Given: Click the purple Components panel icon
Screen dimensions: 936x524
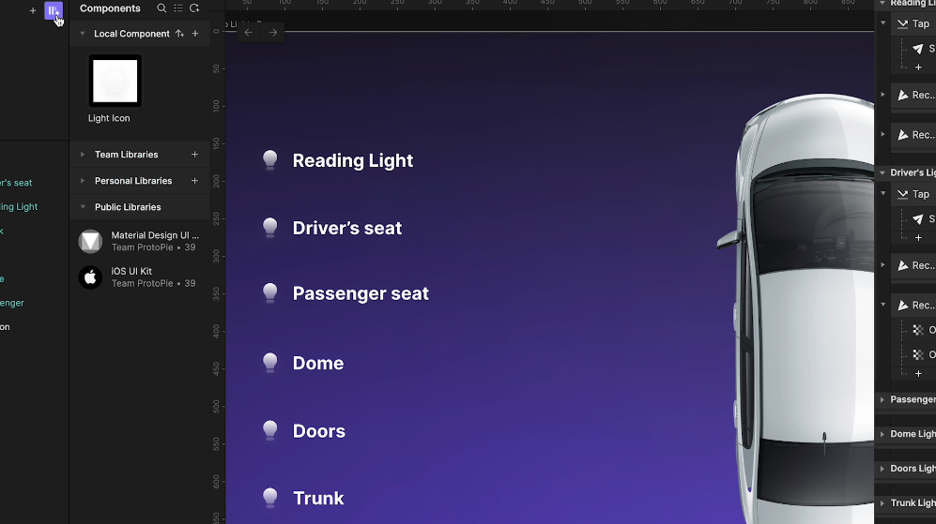Looking at the screenshot, I should 53,10.
